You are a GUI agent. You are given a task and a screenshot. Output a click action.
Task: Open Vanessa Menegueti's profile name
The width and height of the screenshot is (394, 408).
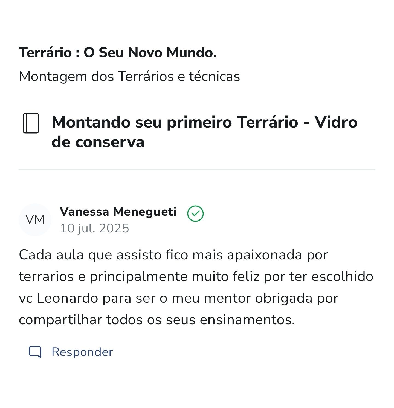pos(118,212)
